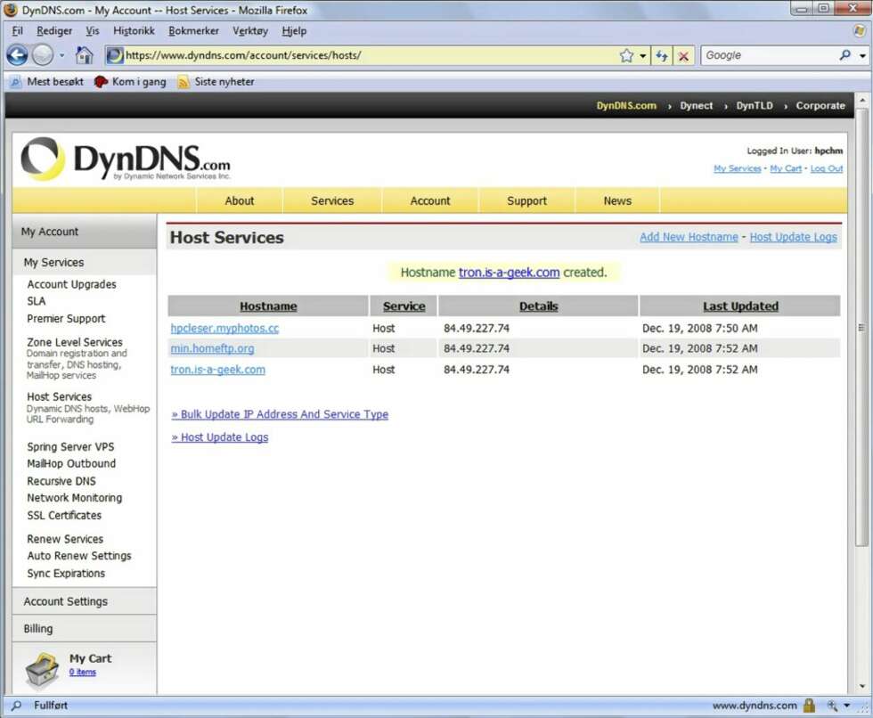Open the Rediger menu

point(54,30)
